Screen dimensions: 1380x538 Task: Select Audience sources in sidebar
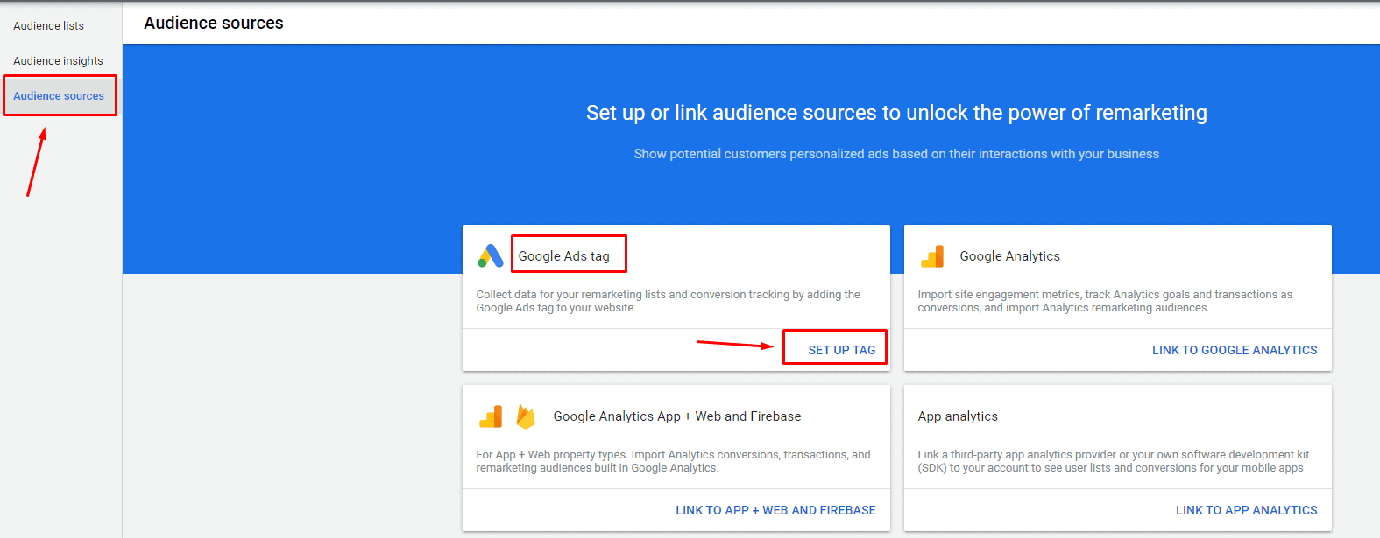pos(59,96)
